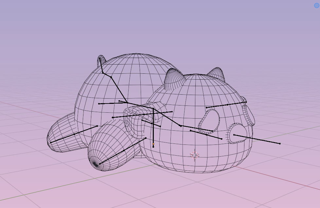Select the bone endpoint at the rear leg's tip
The width and height of the screenshot is (320, 208).
click(51, 142)
